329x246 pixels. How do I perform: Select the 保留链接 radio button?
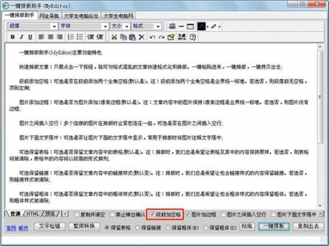tap(138, 228)
